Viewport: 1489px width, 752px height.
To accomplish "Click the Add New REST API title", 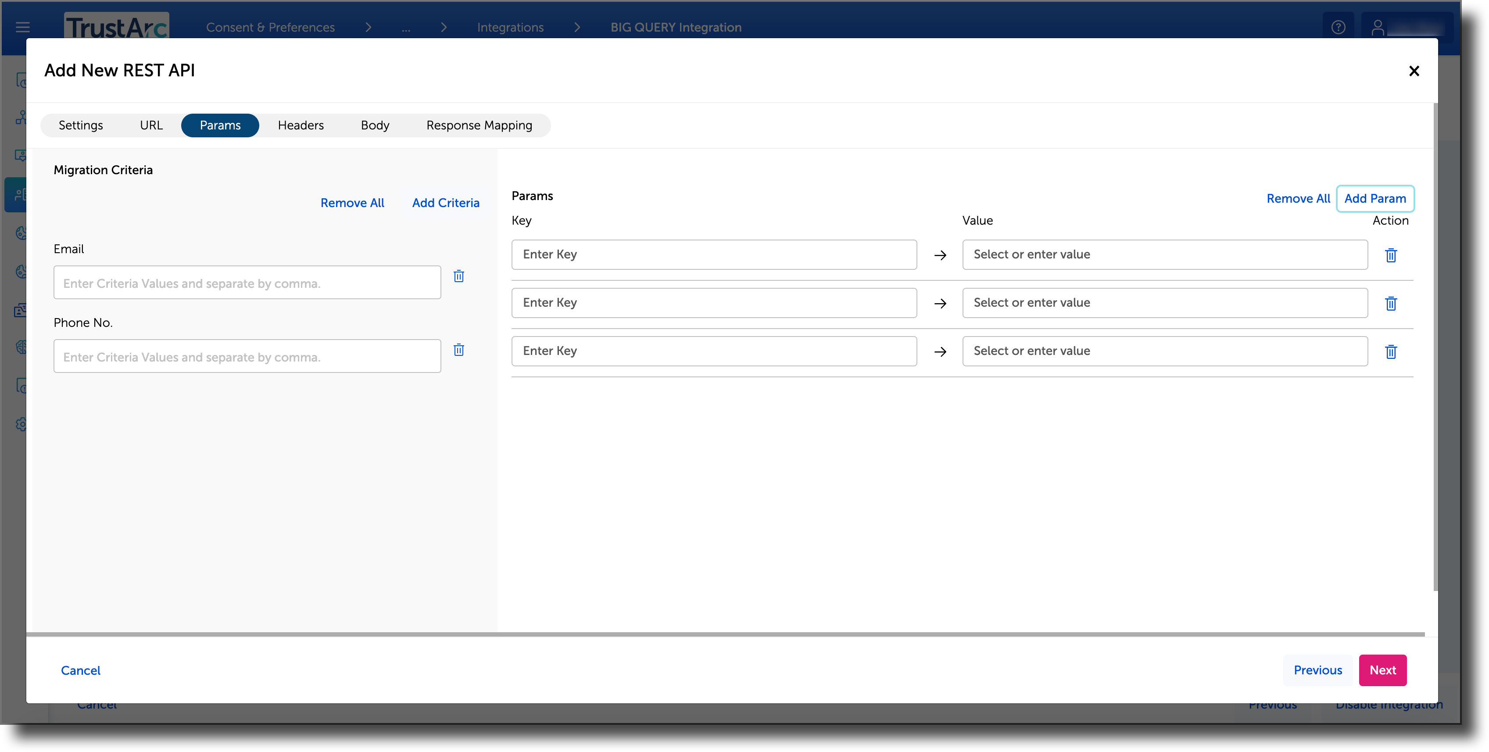I will tap(120, 71).
